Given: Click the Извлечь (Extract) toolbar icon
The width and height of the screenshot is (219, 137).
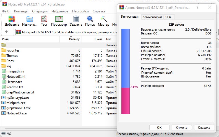Looking at the screenshot, I should click(30, 19).
